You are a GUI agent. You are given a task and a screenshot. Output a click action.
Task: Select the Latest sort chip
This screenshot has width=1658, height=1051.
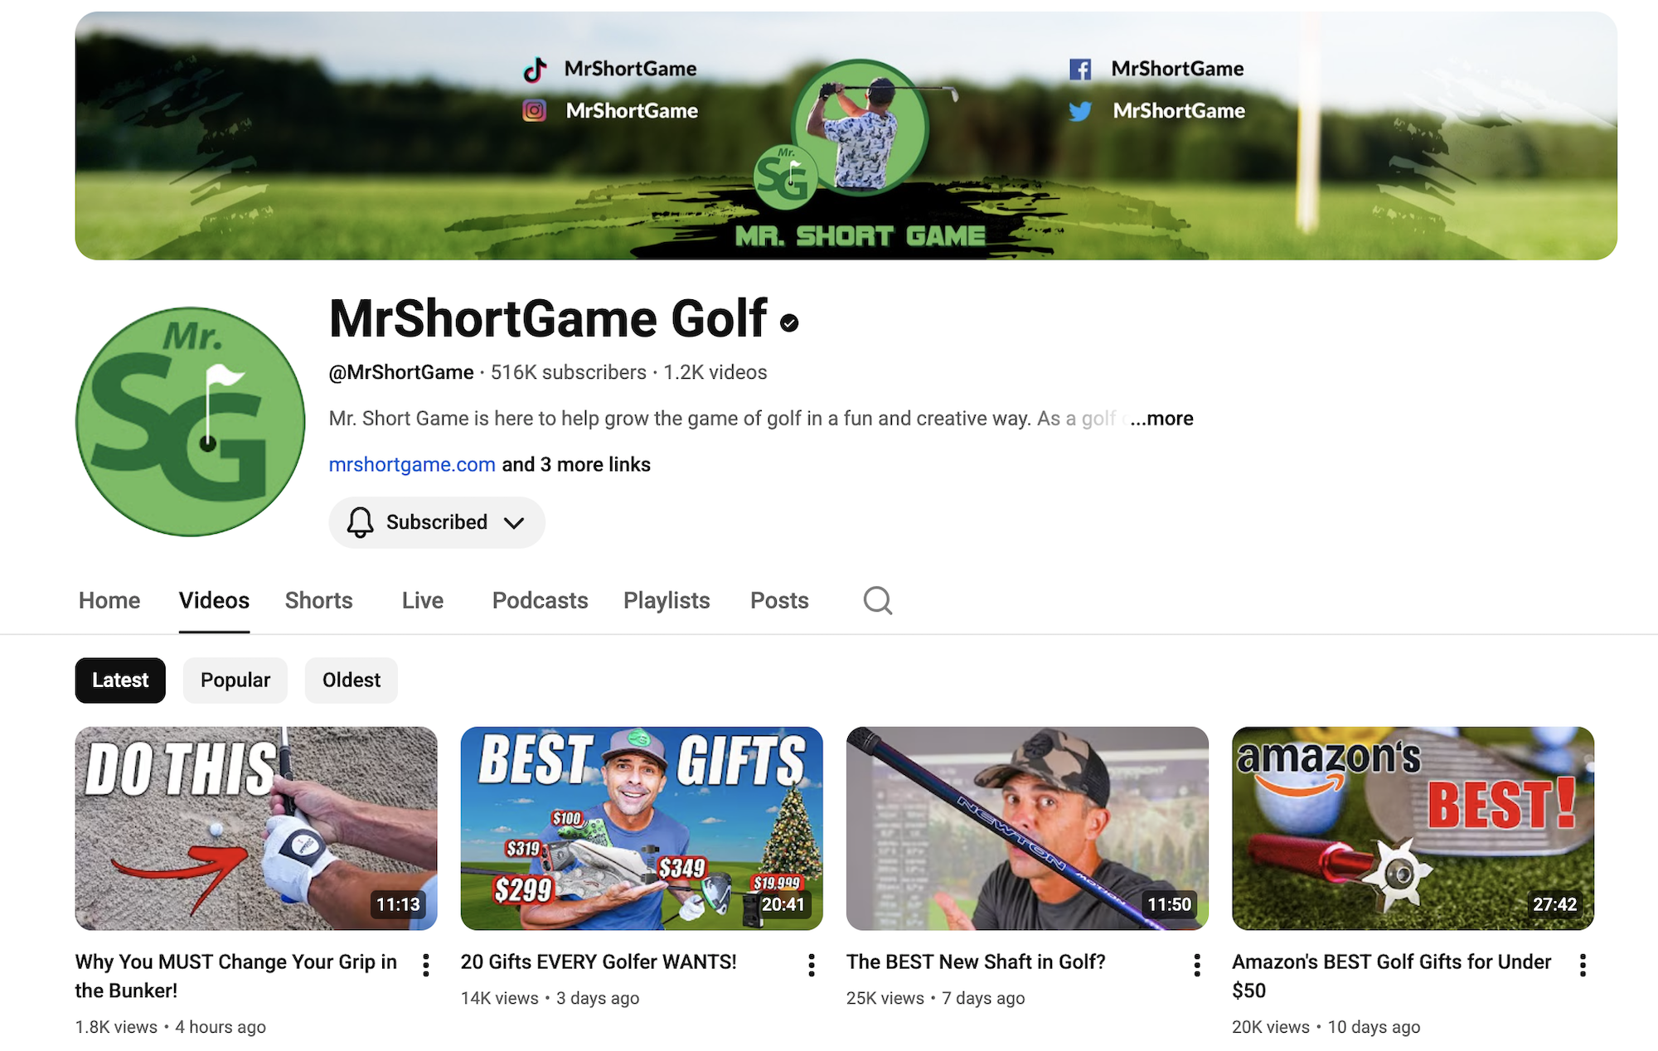[x=120, y=680]
